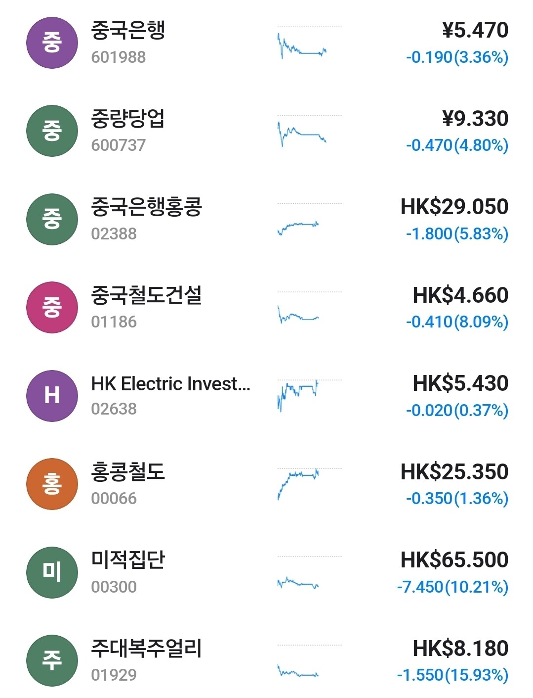Tap the green 중 icon for 중국은행홍콩
Viewport: 533px width, 698px height.
point(52,219)
